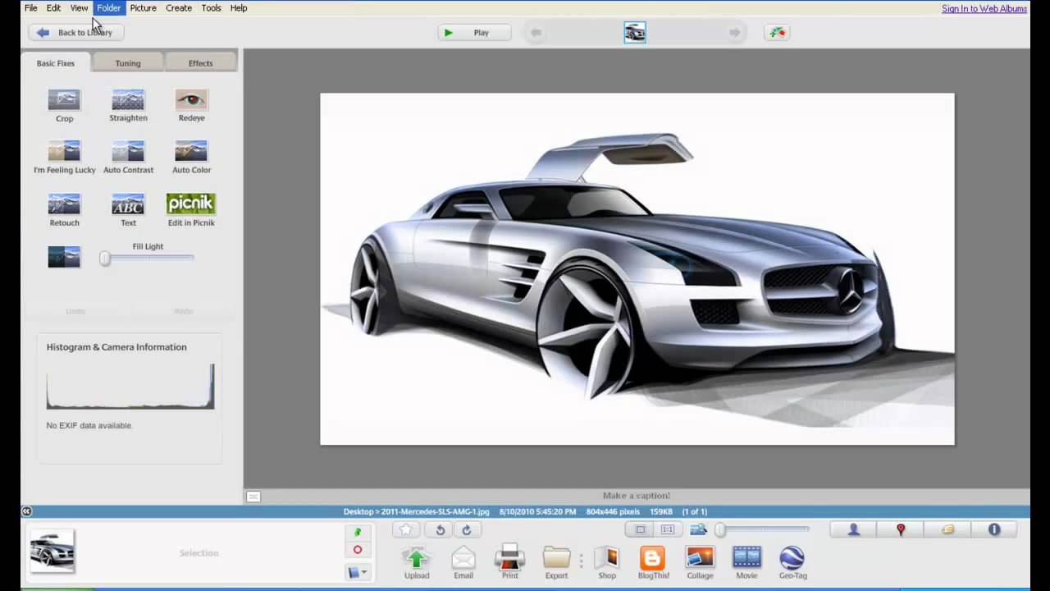
Task: Open Sign In to Web Albums
Action: pos(983,8)
